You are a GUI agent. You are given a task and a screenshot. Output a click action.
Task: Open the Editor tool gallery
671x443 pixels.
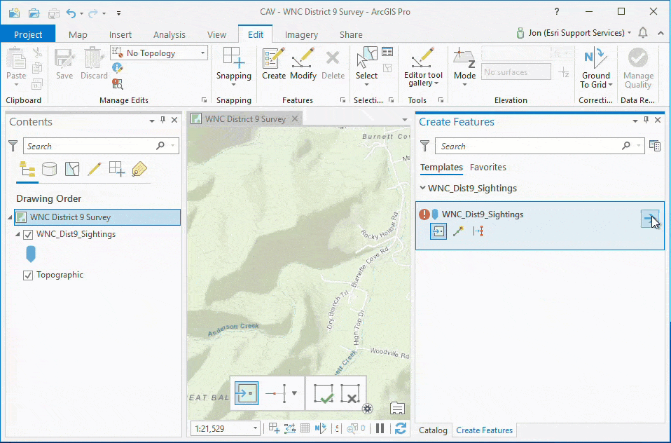tap(422, 67)
